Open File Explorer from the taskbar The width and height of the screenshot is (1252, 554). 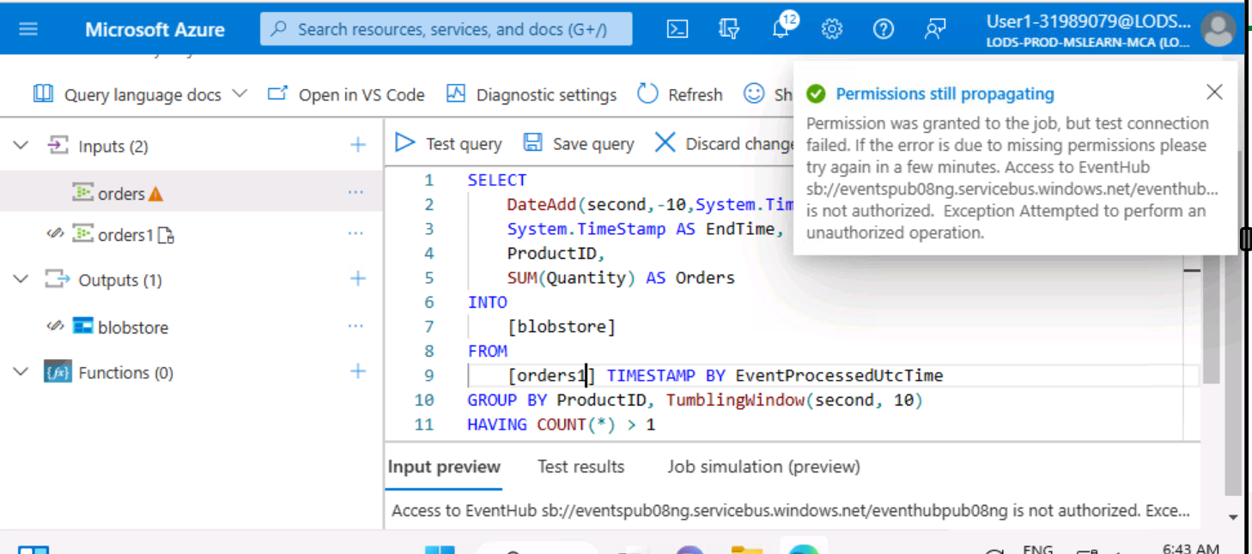(747, 550)
